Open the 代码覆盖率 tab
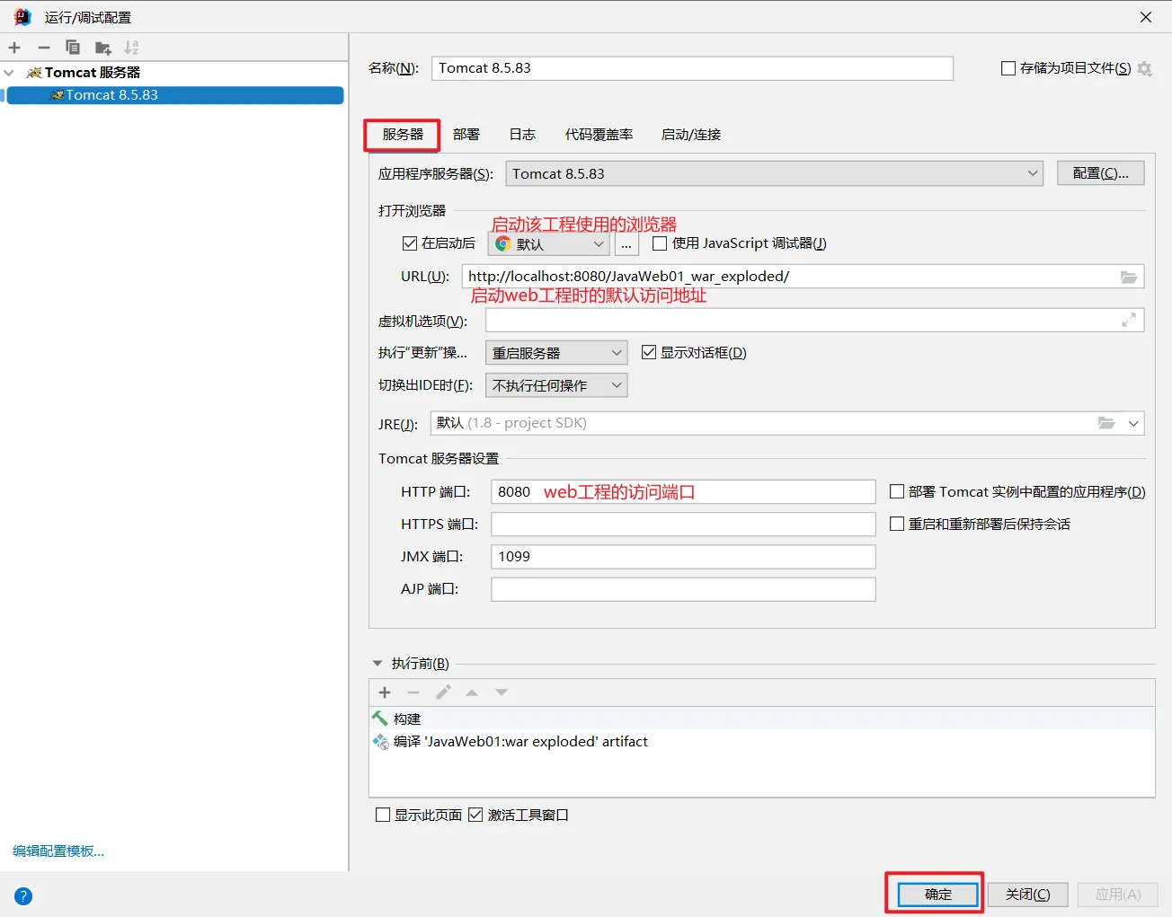 point(599,135)
